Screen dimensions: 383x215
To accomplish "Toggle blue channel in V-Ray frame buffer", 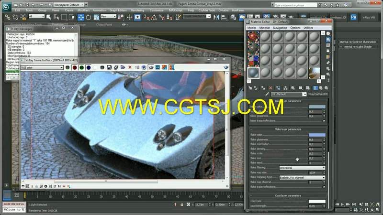I will coord(89,67).
